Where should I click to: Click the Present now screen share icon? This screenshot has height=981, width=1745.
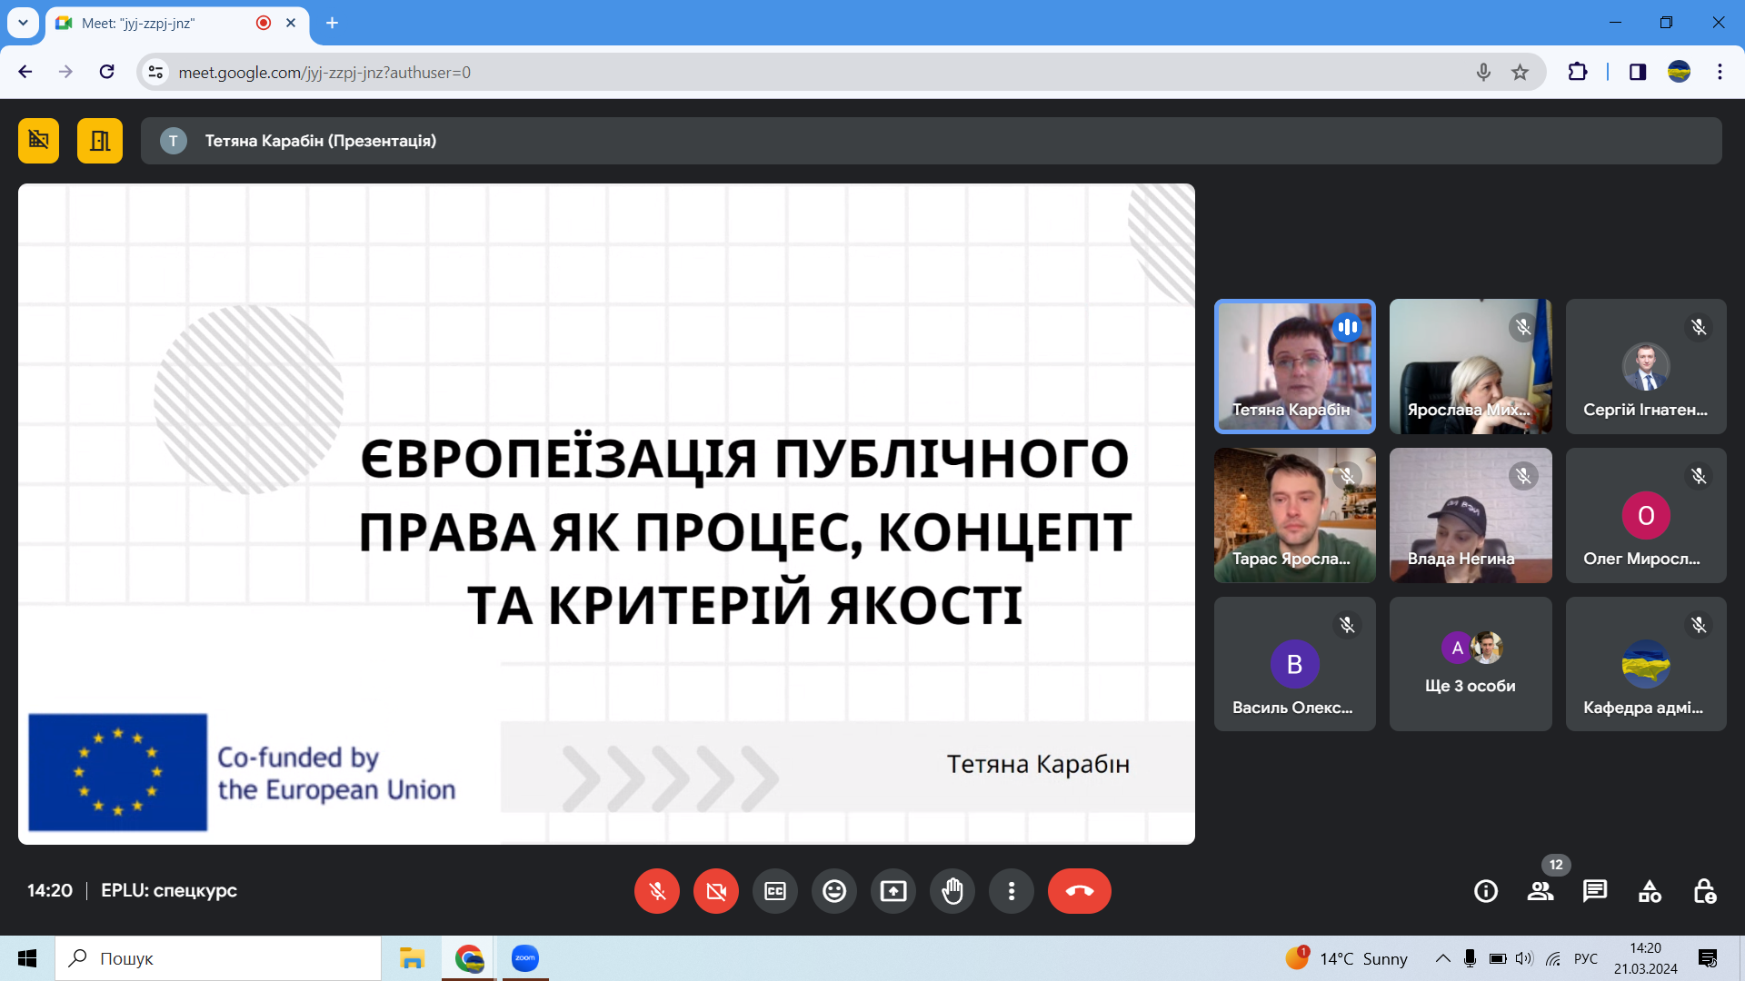tap(892, 891)
